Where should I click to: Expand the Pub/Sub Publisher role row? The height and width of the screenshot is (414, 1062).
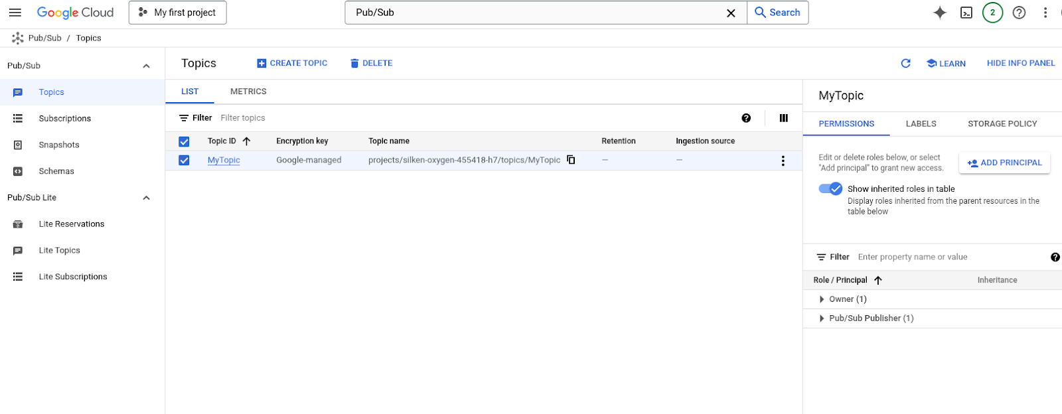click(822, 318)
